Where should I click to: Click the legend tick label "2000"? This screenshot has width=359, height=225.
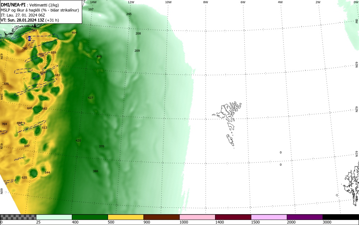point(291,222)
